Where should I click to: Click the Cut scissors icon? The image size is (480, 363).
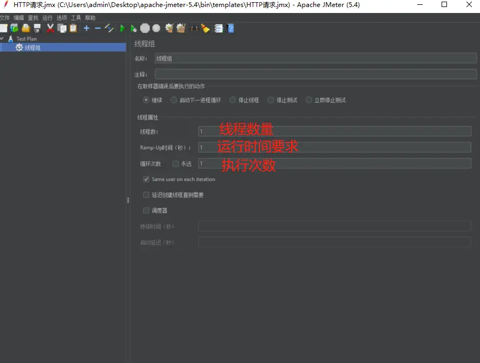click(50, 28)
